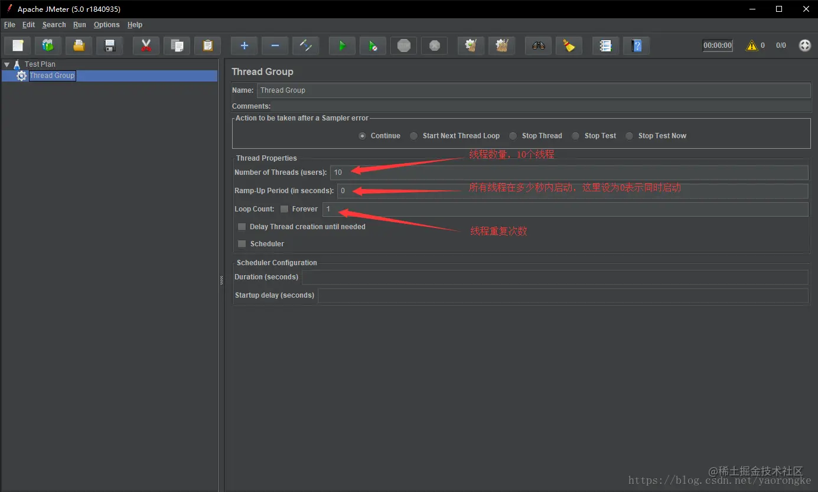Select Start Next Thread Loop option

(414, 136)
